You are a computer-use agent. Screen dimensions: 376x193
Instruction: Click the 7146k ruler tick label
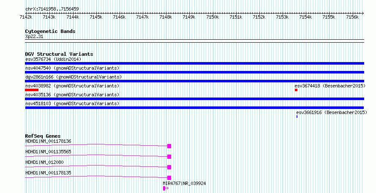coord(119,17)
